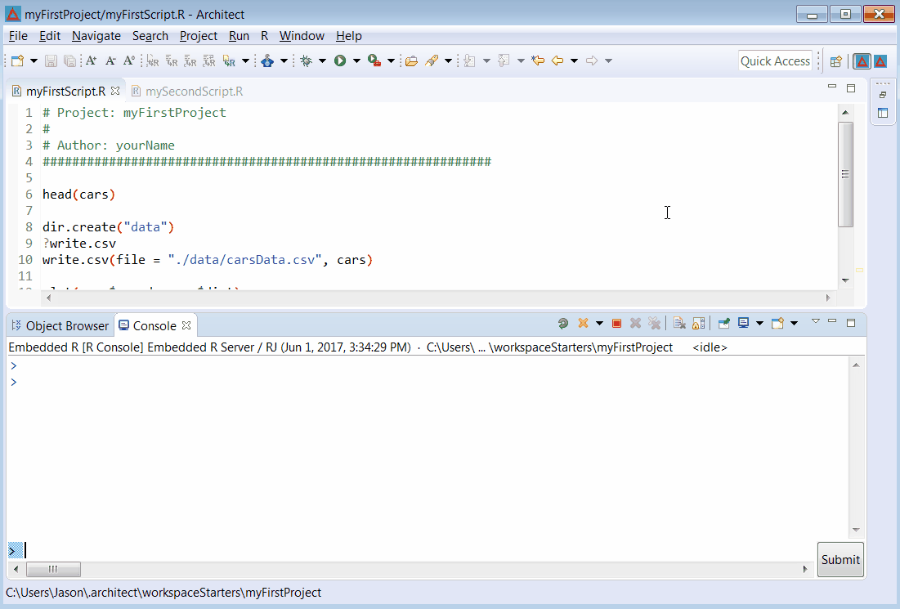Click the Quick Access search field
Screen dimensions: 900x609
tap(775, 60)
